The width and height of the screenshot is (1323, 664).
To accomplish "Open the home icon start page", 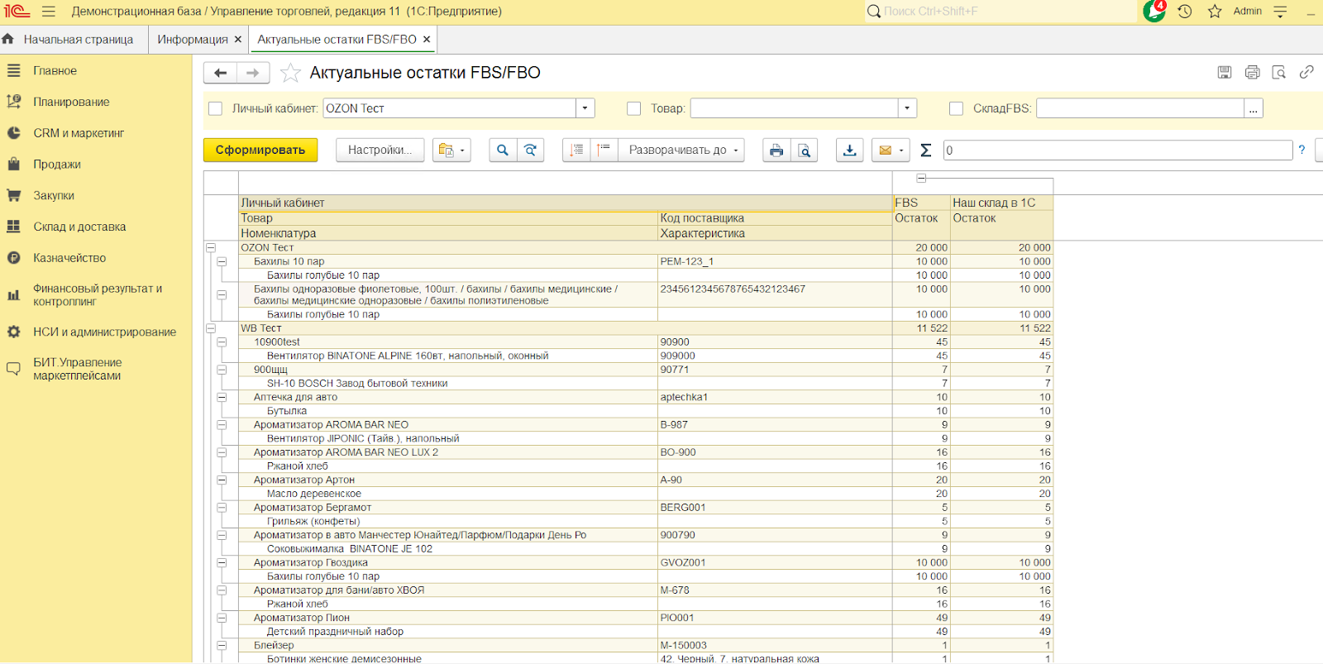I will 8,39.
